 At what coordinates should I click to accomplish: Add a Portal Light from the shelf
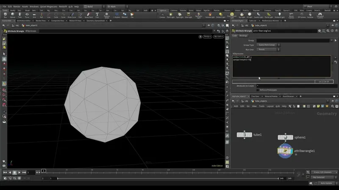point(269,15)
